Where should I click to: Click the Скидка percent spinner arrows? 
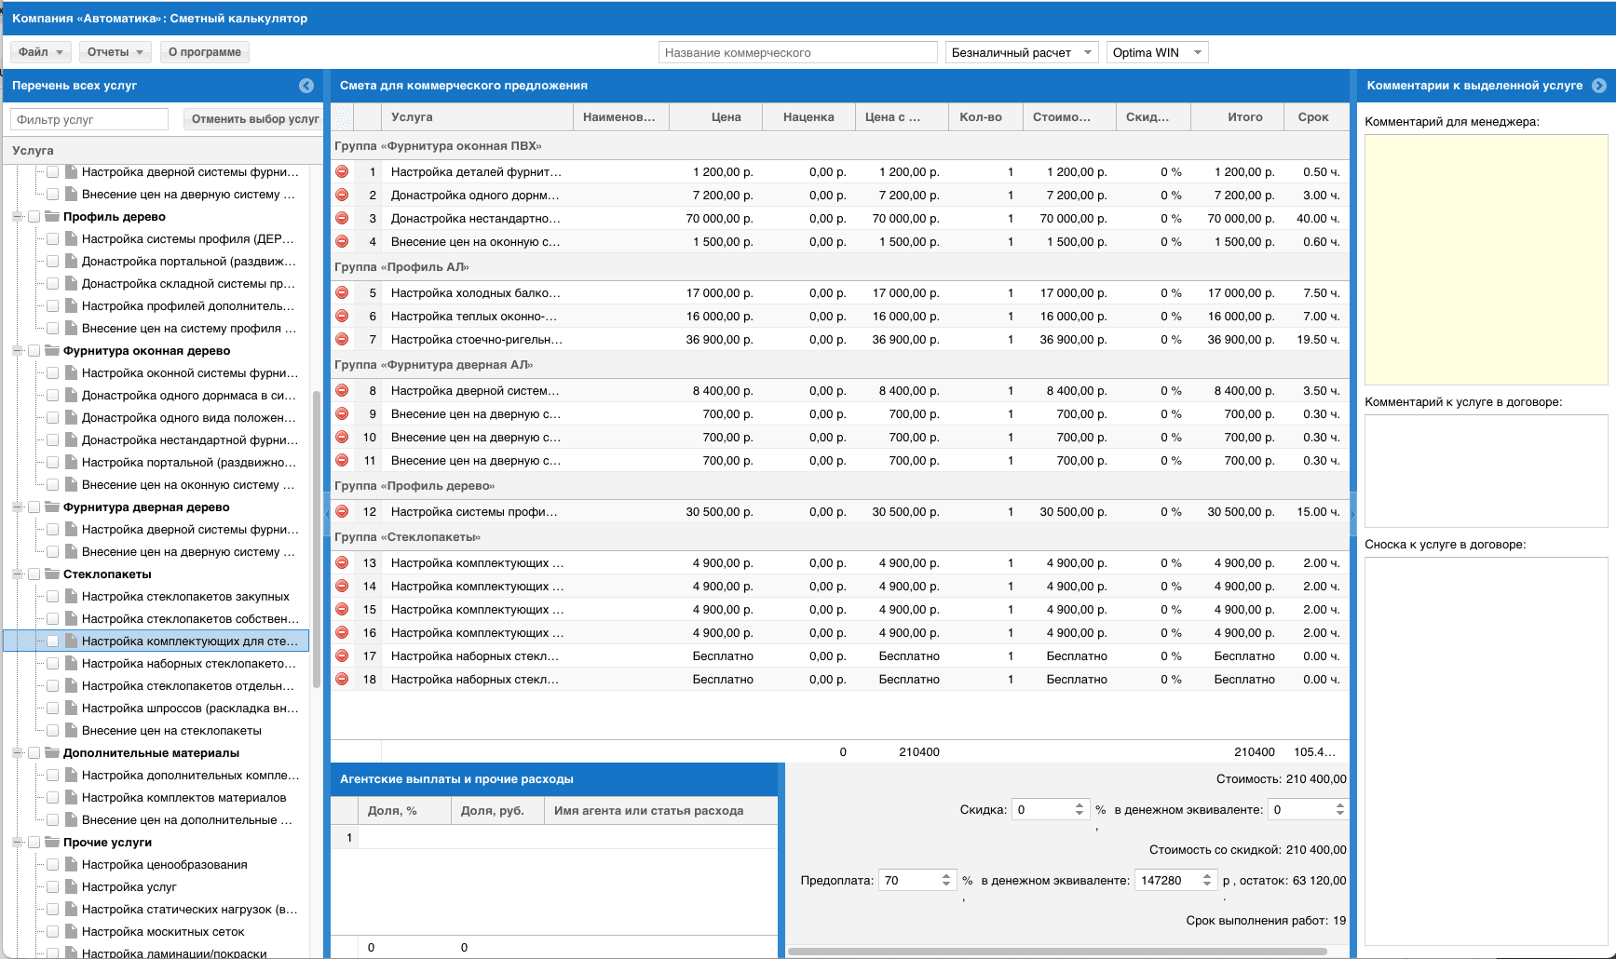pos(1080,809)
